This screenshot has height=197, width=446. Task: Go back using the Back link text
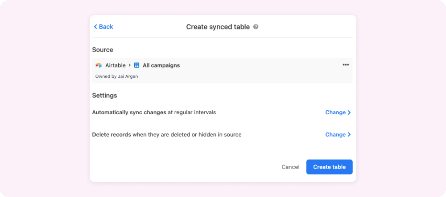point(106,27)
